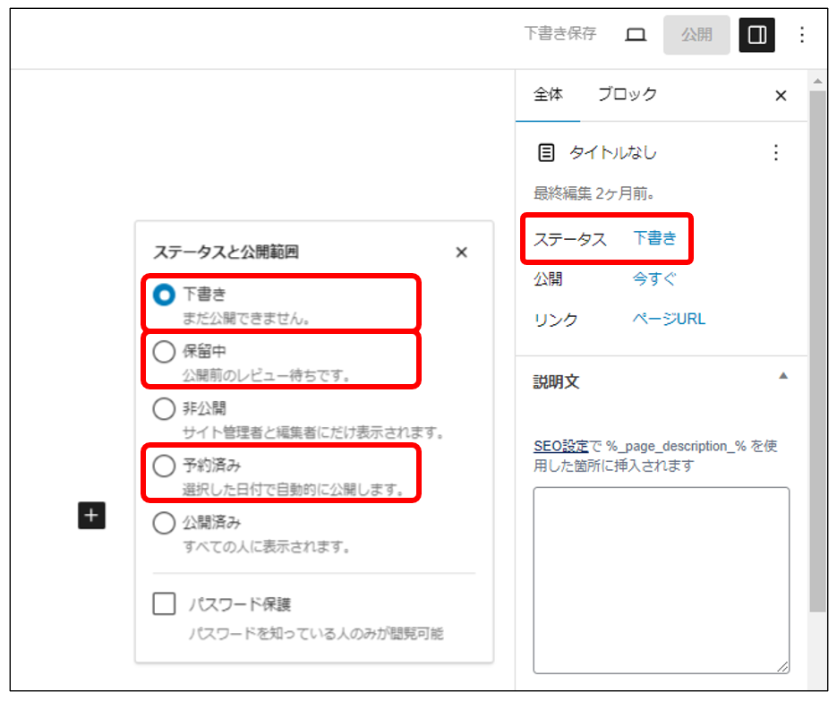Open actions menu next to タイトルなし
837x701 pixels.
click(776, 153)
